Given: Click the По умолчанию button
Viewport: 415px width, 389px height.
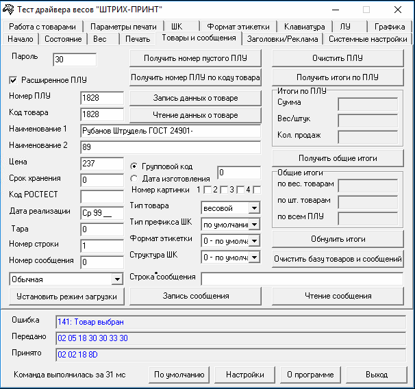Looking at the screenshot, I should pyautogui.click(x=179, y=375).
